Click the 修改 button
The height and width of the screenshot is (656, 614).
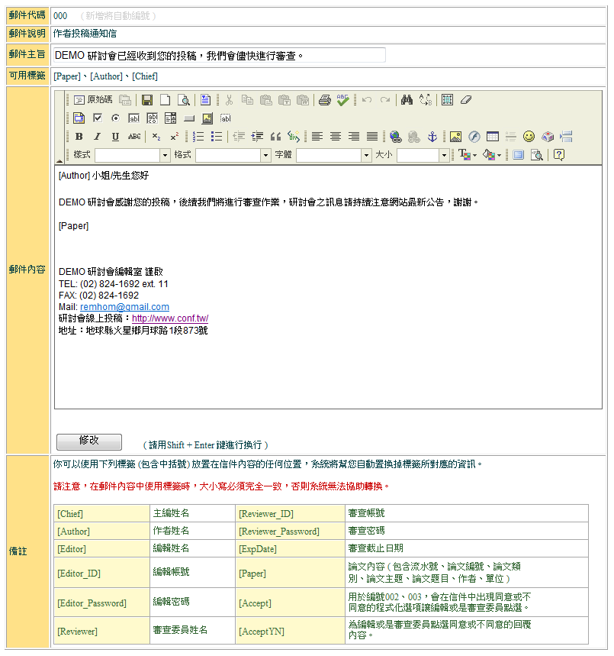click(x=89, y=441)
